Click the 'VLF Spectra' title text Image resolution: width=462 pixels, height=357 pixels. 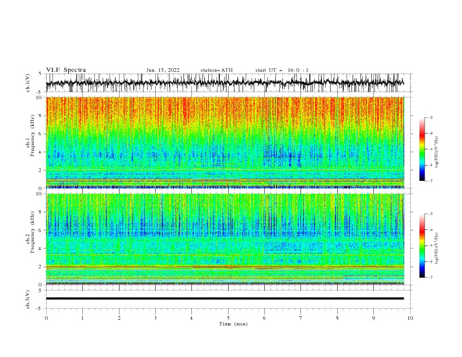(x=66, y=70)
